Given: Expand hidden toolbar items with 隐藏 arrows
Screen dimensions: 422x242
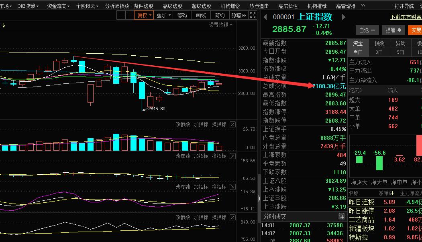Looking at the screenshot, I should click(x=239, y=15).
